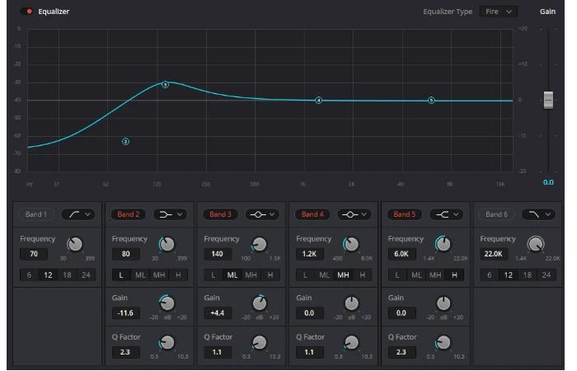Screen dimensions: 577x371
Task: Click the Band 2 Q Factor knob
Action: coord(167,343)
